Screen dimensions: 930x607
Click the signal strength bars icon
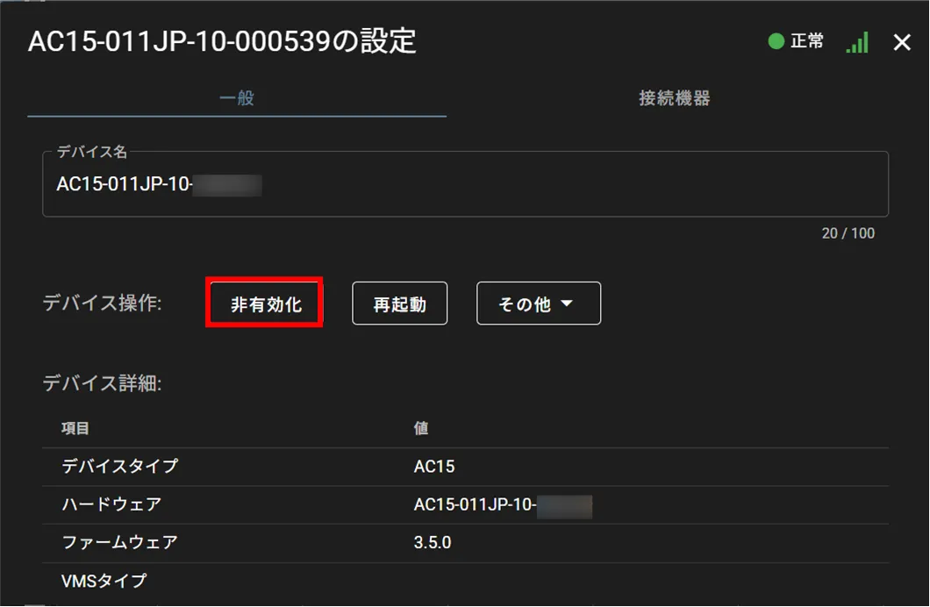[x=856, y=42]
